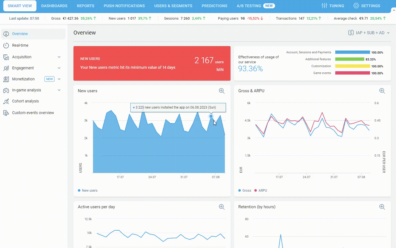This screenshot has height=248, width=396.
Task: Click the Tuning sliders icon
Action: point(324,6)
